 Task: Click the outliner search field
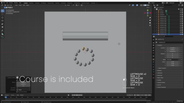coord(167,5)
